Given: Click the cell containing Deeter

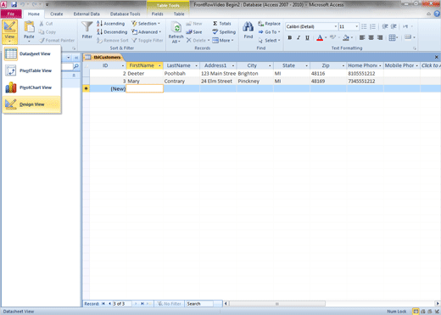Looking at the screenshot, I should click(144, 74).
